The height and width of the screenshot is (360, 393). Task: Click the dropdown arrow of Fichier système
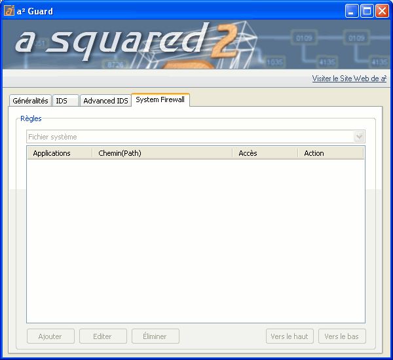(x=359, y=137)
